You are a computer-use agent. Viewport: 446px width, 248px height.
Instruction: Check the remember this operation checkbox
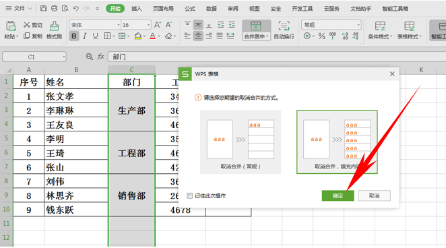pyautogui.click(x=190, y=195)
